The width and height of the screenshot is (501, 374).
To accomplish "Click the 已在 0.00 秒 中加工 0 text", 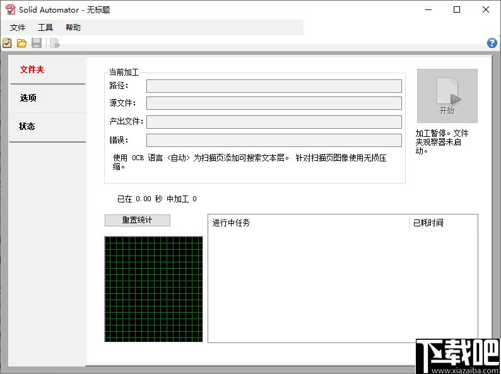I will pyautogui.click(x=157, y=199).
